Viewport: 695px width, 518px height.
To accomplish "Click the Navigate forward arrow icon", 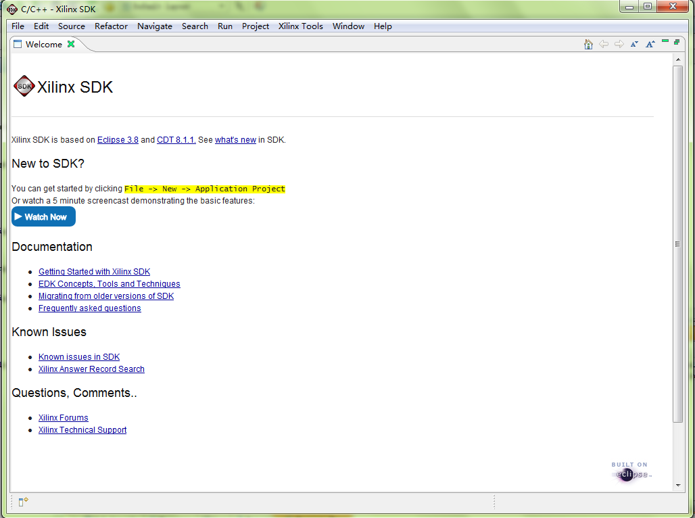I will [x=619, y=45].
